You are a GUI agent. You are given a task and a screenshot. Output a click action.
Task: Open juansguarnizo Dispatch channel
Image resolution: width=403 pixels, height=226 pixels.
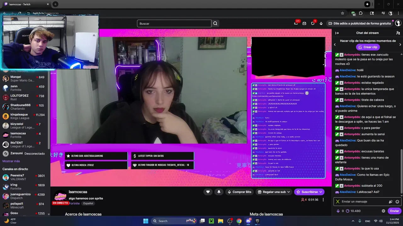click(25, 196)
